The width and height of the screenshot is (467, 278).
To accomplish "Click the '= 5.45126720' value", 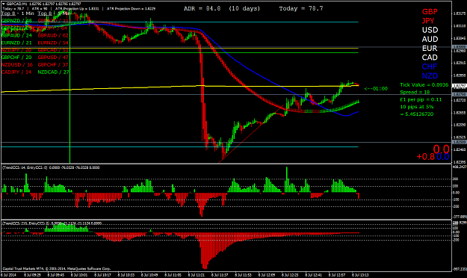I will point(417,114).
